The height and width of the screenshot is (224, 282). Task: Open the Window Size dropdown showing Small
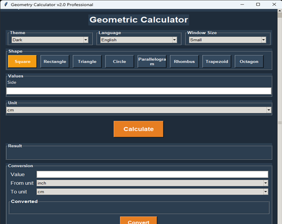(227, 40)
